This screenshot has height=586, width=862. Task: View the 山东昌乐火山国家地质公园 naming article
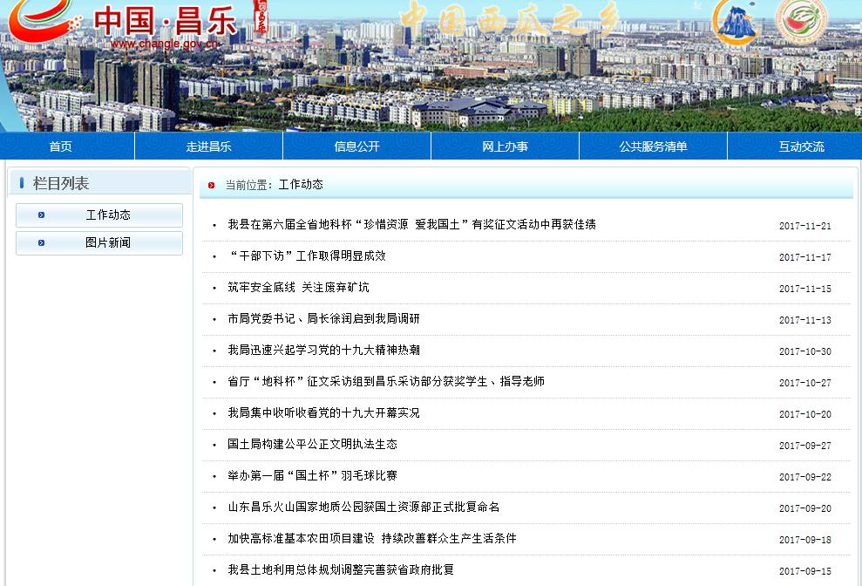point(363,508)
